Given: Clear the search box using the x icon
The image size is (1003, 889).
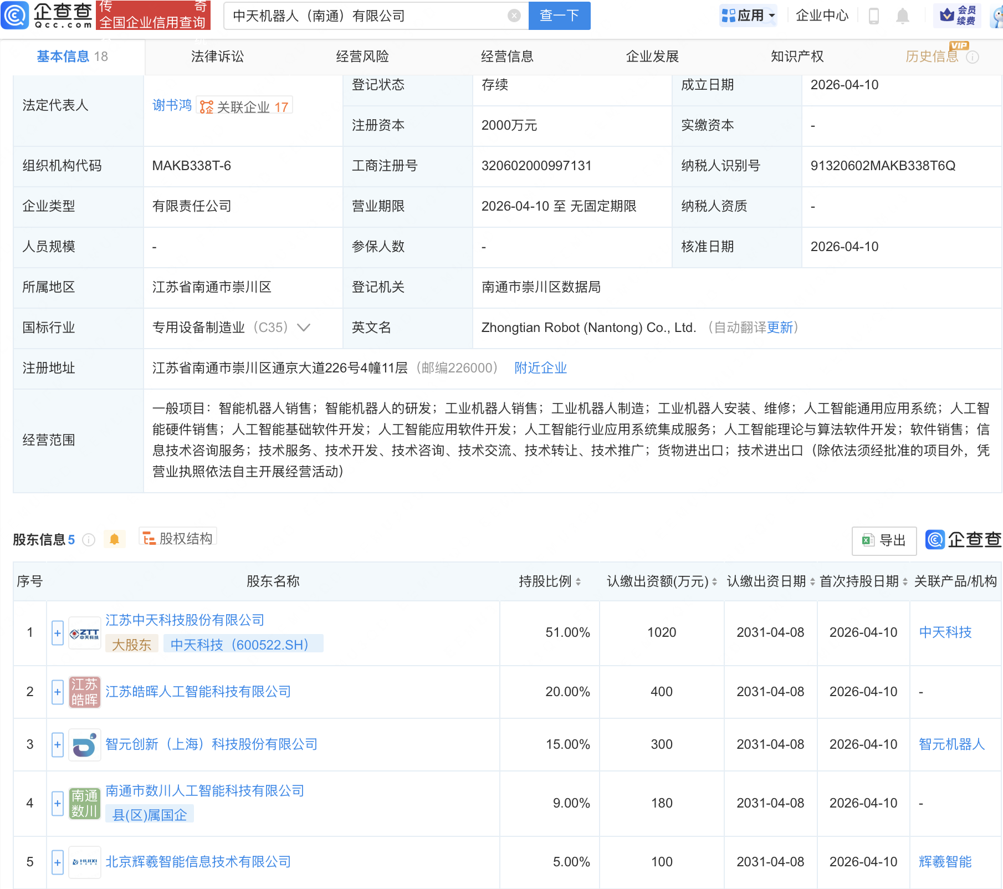Looking at the screenshot, I should tap(514, 16).
